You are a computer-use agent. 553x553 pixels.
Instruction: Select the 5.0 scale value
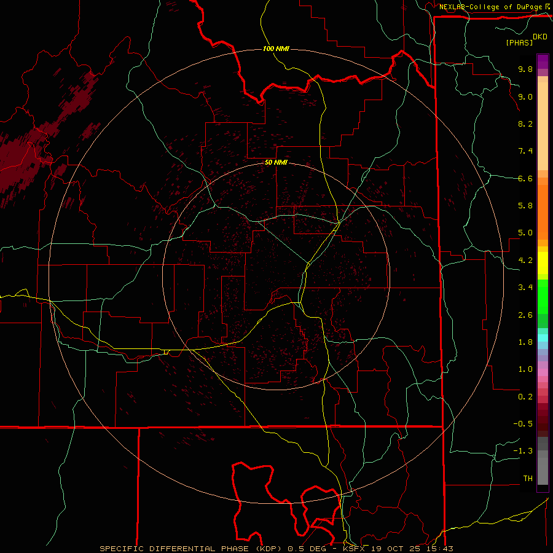pyautogui.click(x=525, y=233)
